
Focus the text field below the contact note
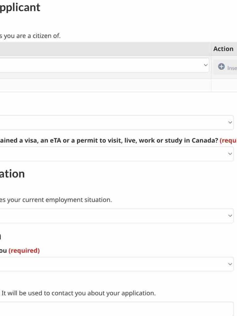pos(115,309)
